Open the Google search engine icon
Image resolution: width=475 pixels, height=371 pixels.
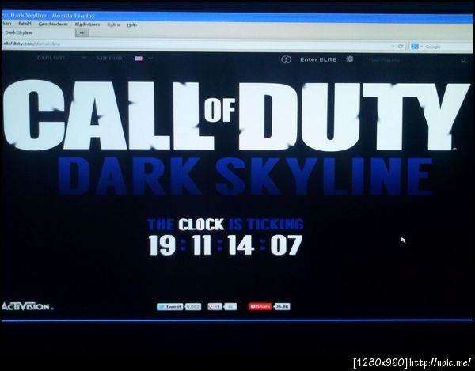tap(415, 47)
